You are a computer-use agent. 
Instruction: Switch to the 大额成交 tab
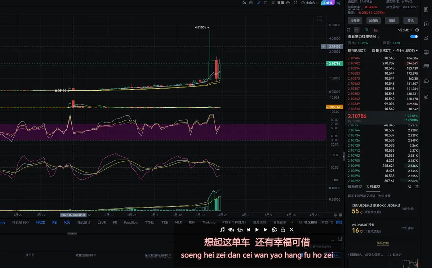tap(373, 187)
